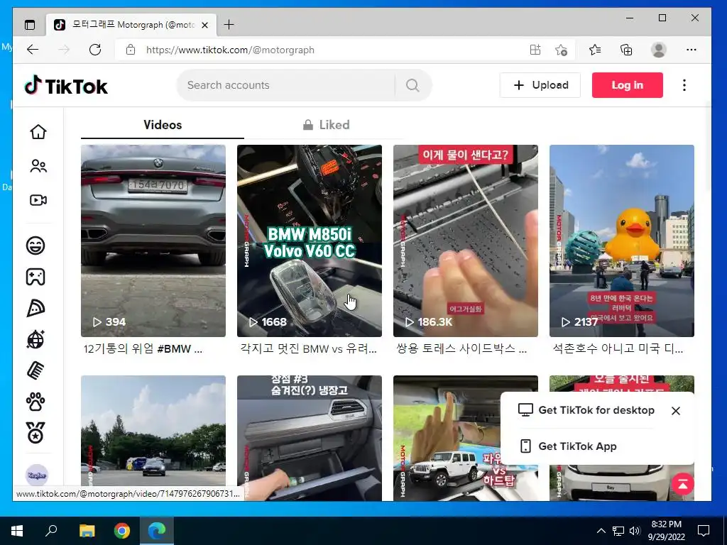Click the browser address bar URL
The image size is (727, 545).
pos(231,50)
